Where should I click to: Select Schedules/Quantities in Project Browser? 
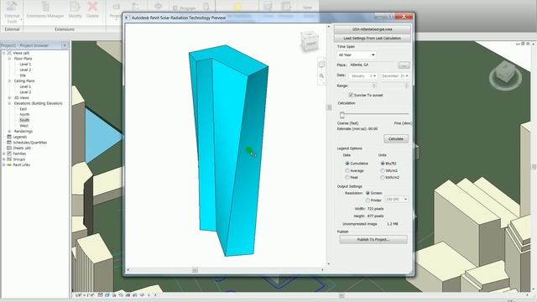30,143
